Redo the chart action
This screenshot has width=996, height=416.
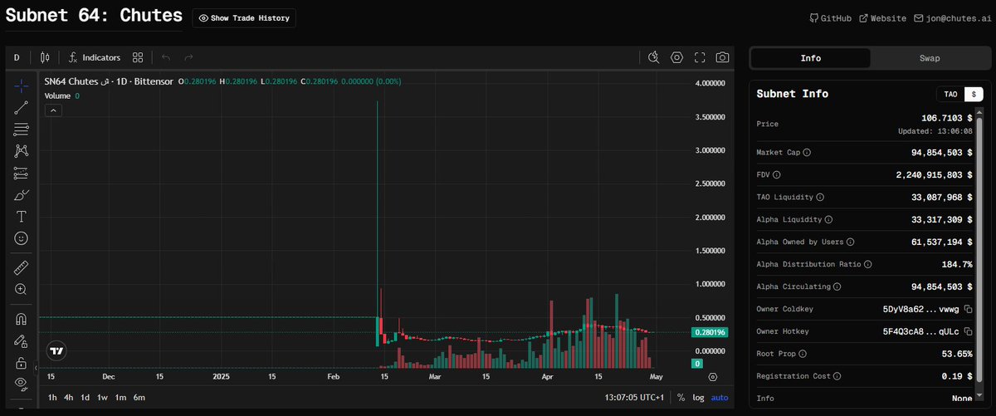(188, 57)
